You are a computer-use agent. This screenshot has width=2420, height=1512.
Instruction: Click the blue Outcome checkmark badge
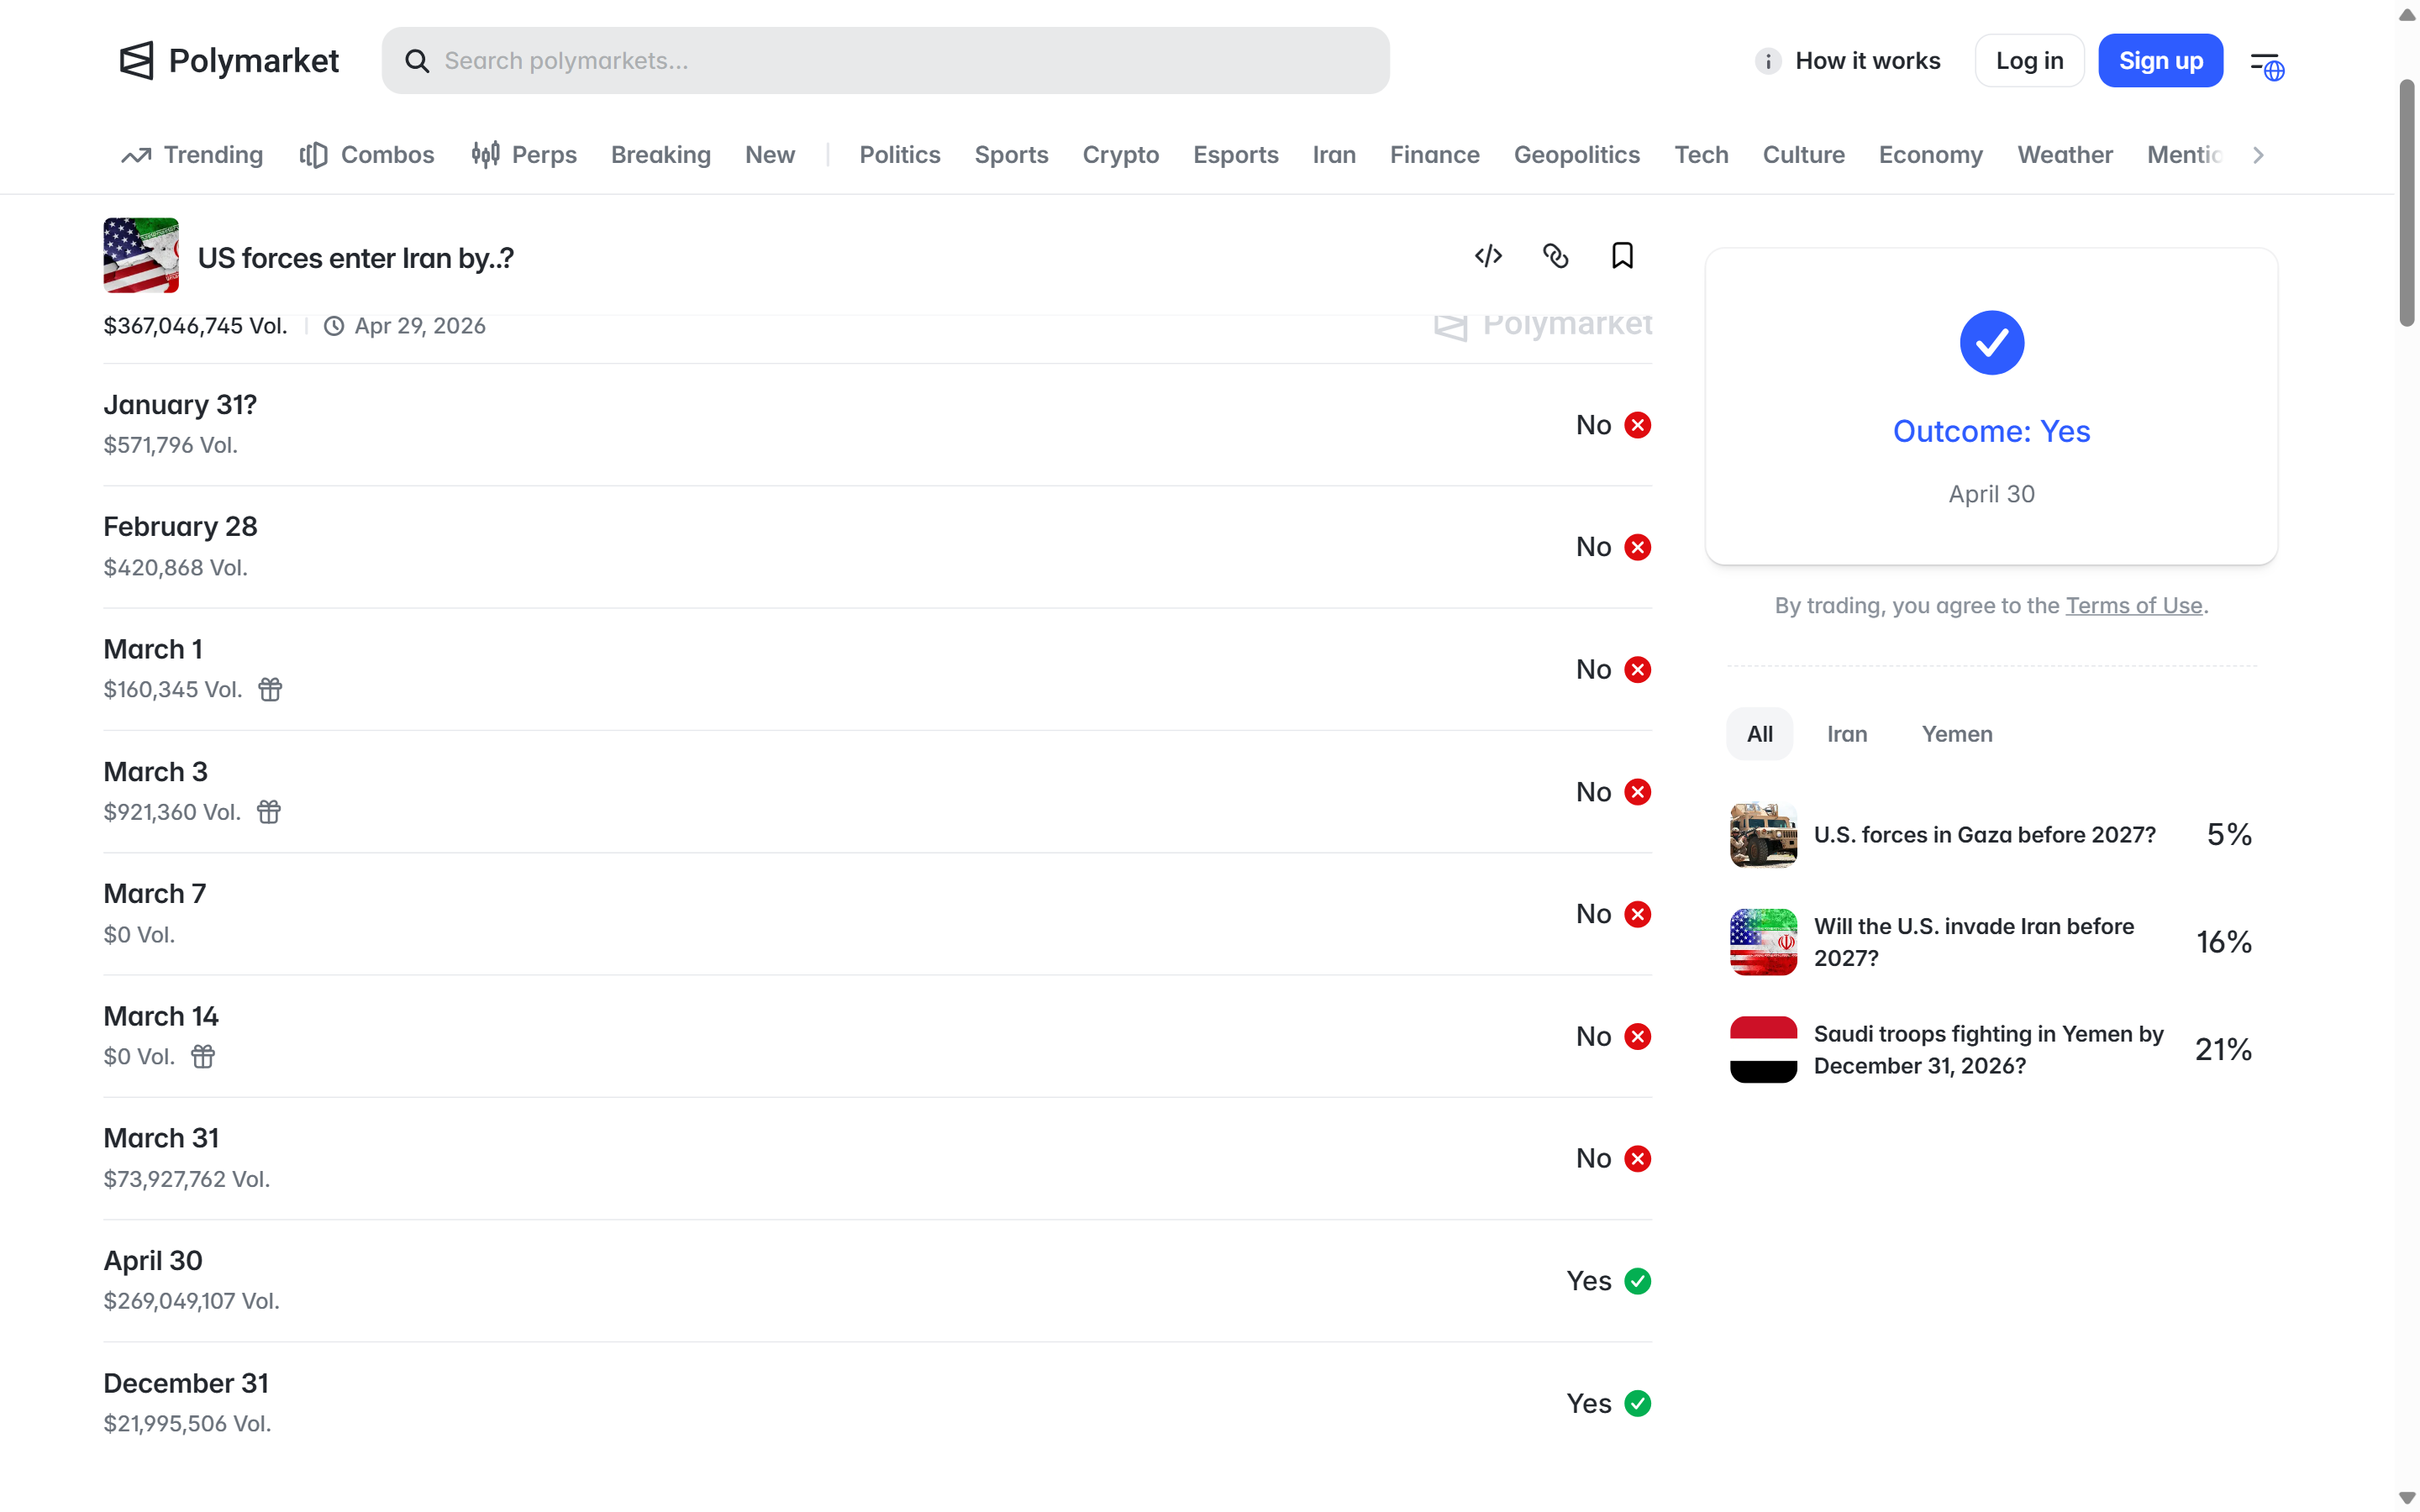(x=1991, y=343)
